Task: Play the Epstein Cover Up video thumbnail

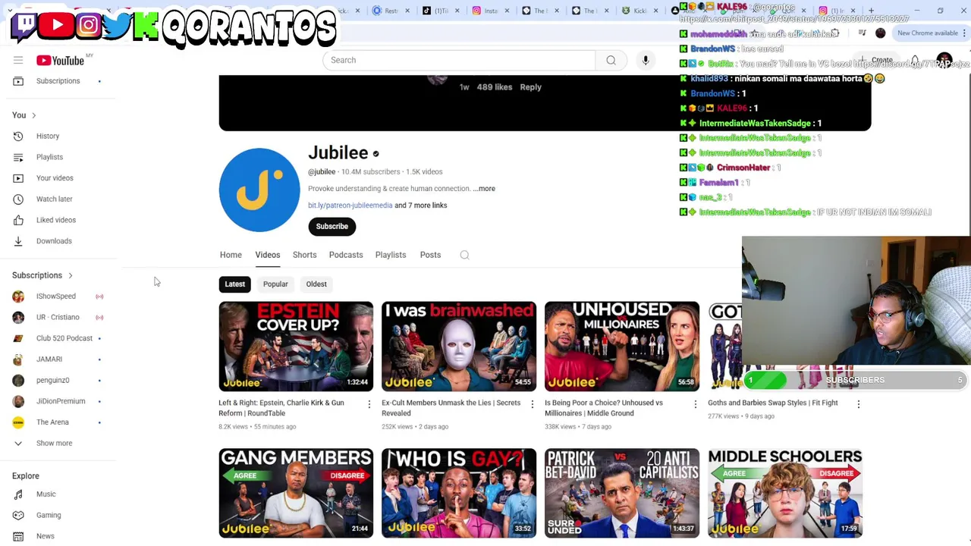Action: point(296,347)
